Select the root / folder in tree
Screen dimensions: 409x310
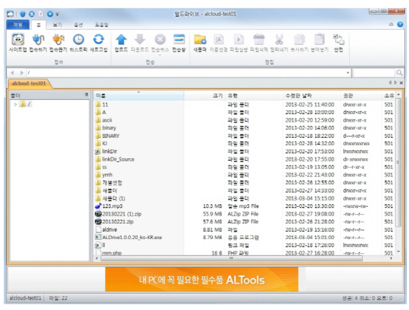click(26, 104)
